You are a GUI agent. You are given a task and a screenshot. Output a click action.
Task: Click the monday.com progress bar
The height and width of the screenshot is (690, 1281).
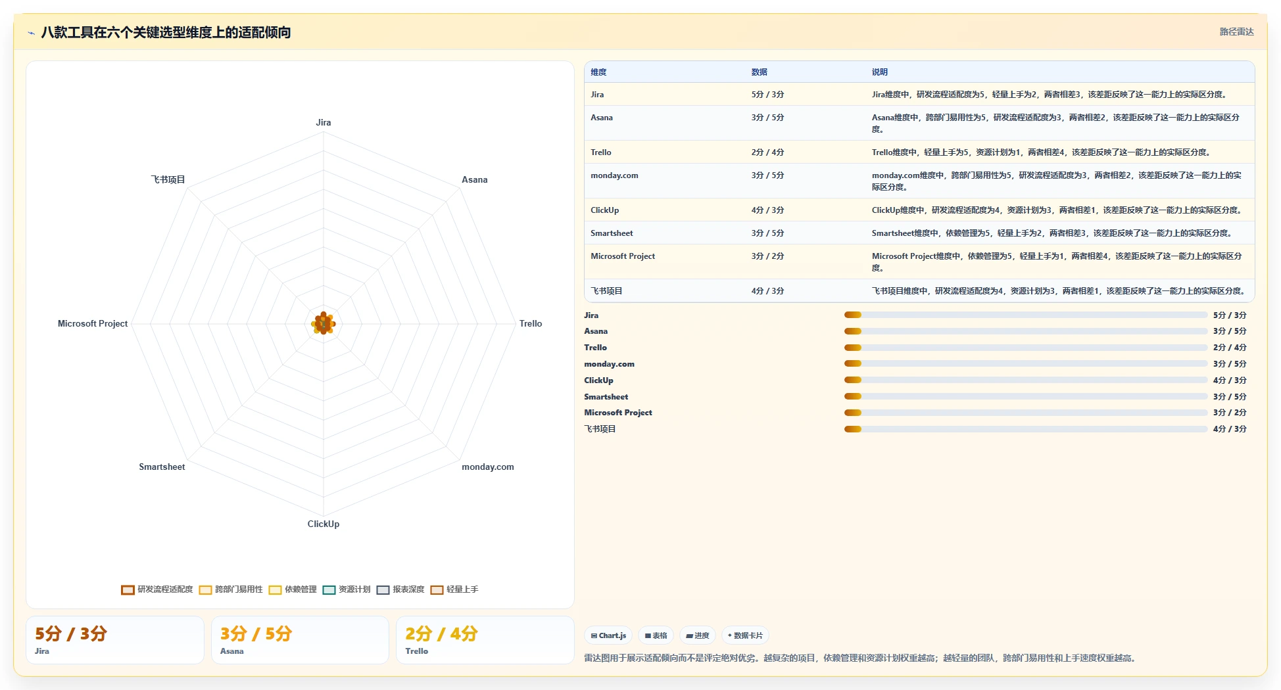pyautogui.click(x=1026, y=363)
